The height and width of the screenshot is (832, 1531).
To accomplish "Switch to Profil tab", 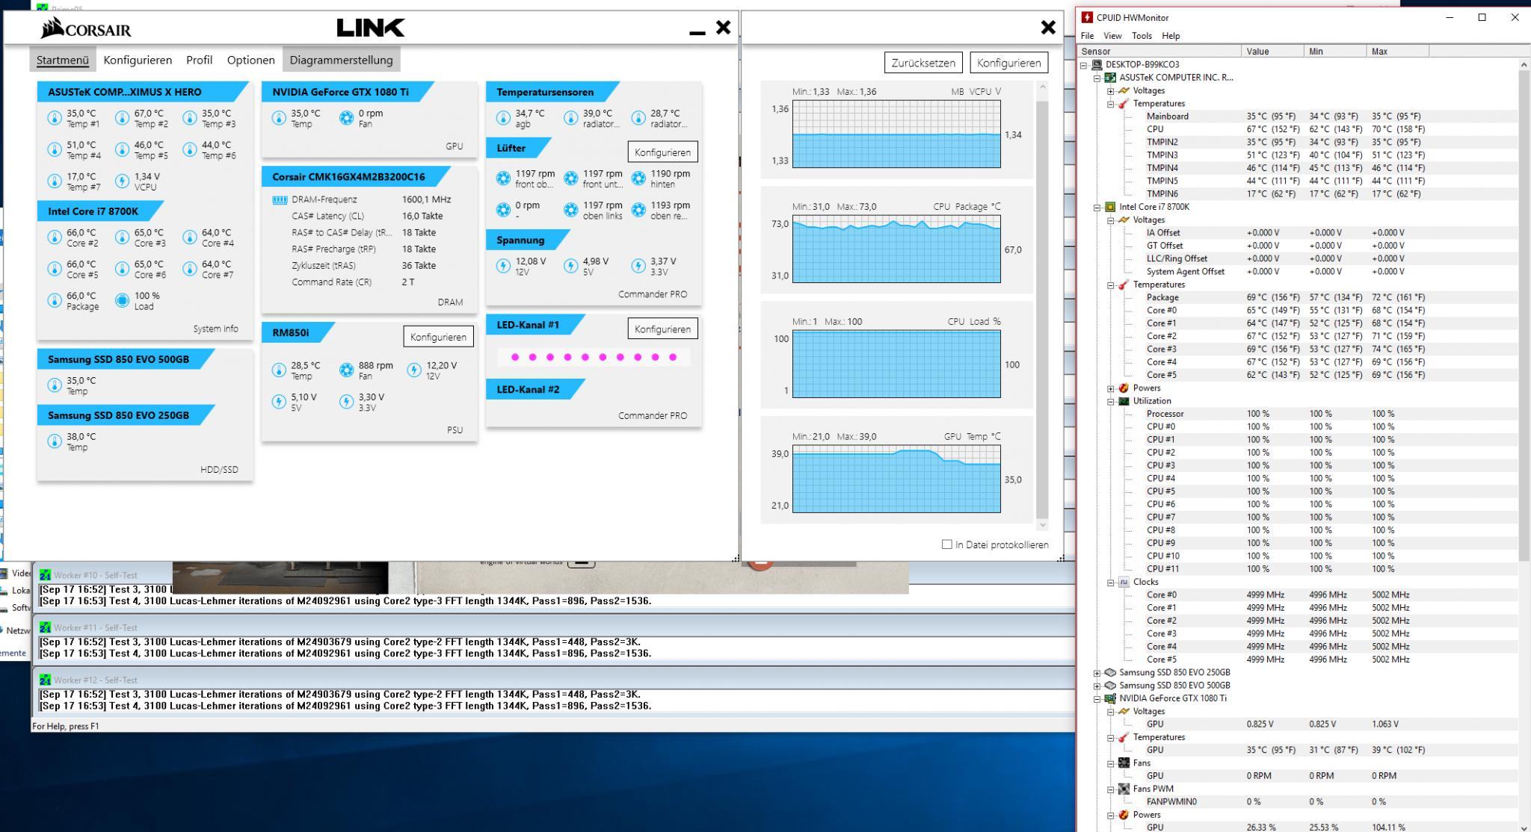I will pos(200,60).
